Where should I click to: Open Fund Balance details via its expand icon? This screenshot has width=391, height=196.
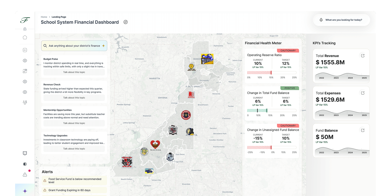pyautogui.click(x=363, y=130)
